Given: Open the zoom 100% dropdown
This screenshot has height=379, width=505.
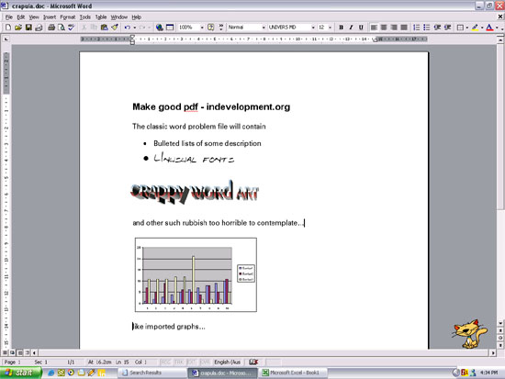Looking at the screenshot, I should click(202, 28).
